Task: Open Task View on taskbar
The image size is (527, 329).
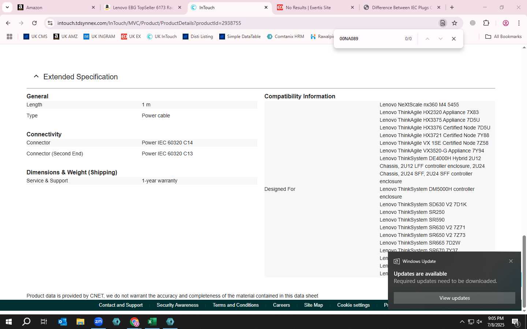Action: click(x=44, y=322)
